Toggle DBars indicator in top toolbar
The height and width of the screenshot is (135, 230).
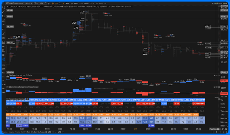[86, 3]
